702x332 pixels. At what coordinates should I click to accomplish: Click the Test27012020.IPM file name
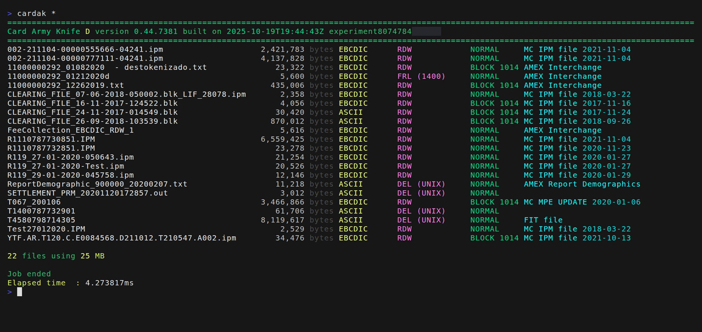pos(46,229)
